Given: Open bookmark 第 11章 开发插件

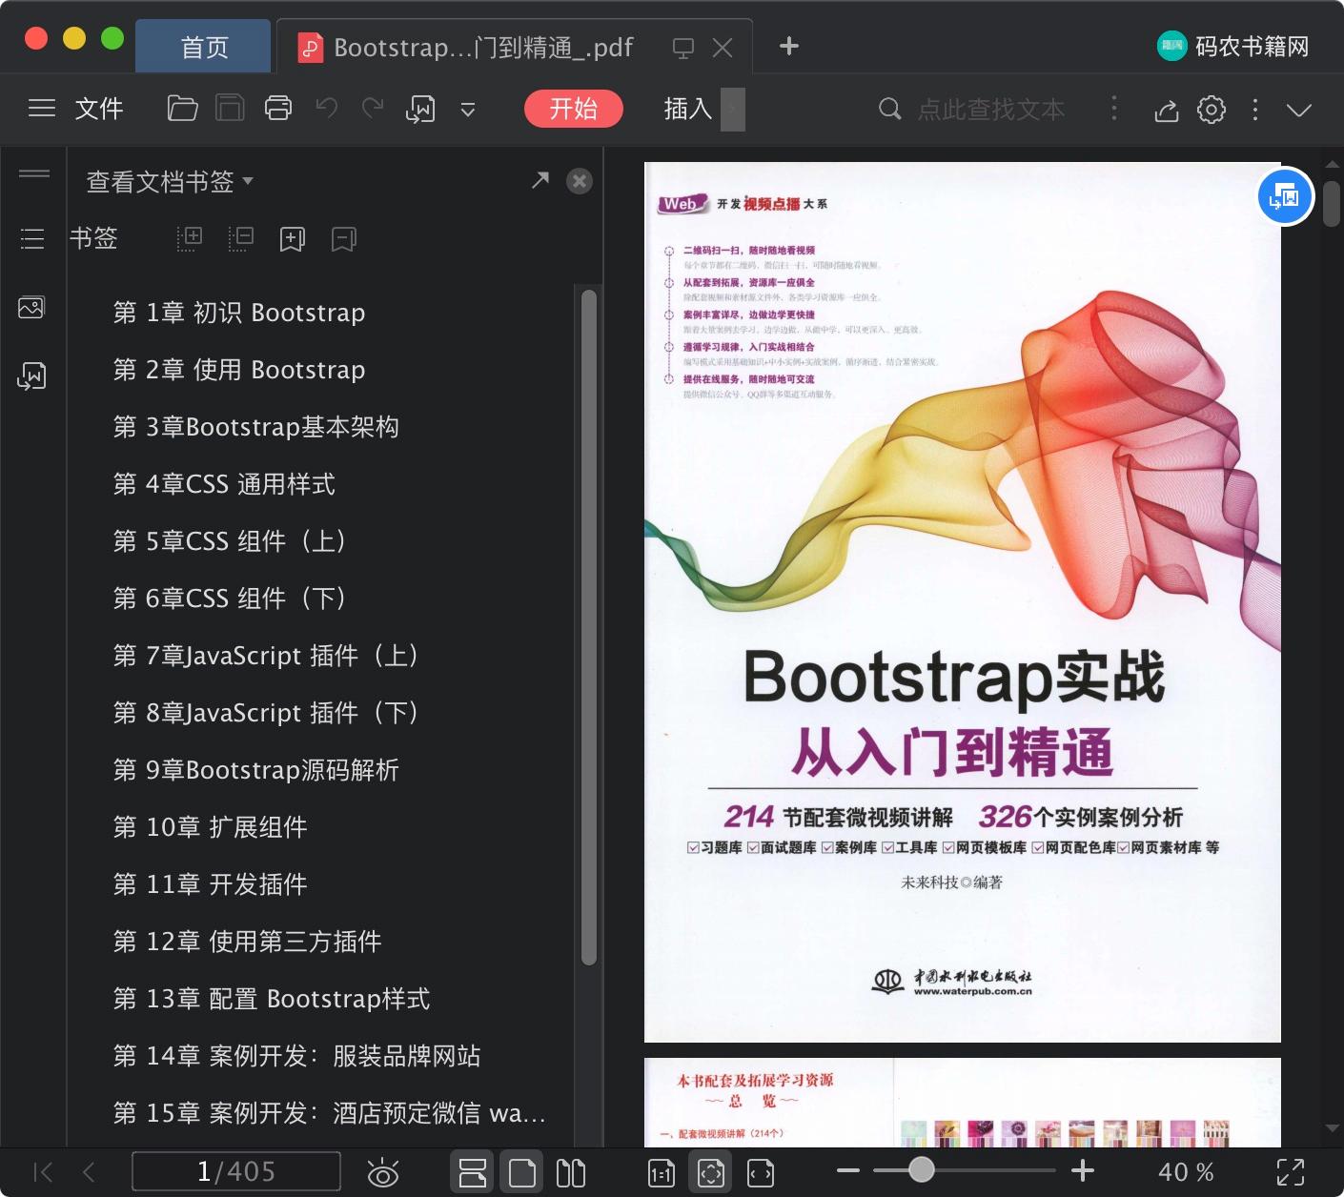Looking at the screenshot, I should point(211,884).
